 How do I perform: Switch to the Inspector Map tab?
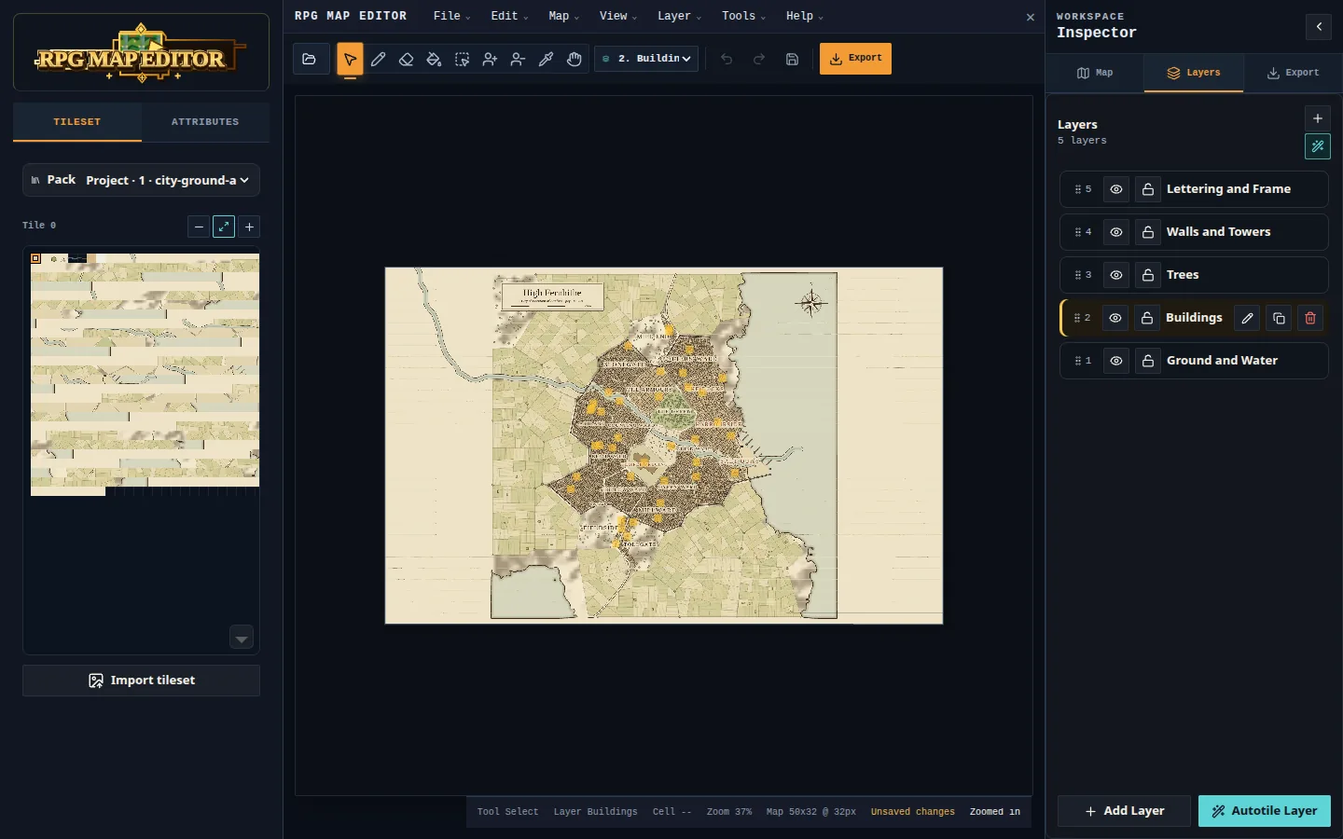click(1095, 73)
